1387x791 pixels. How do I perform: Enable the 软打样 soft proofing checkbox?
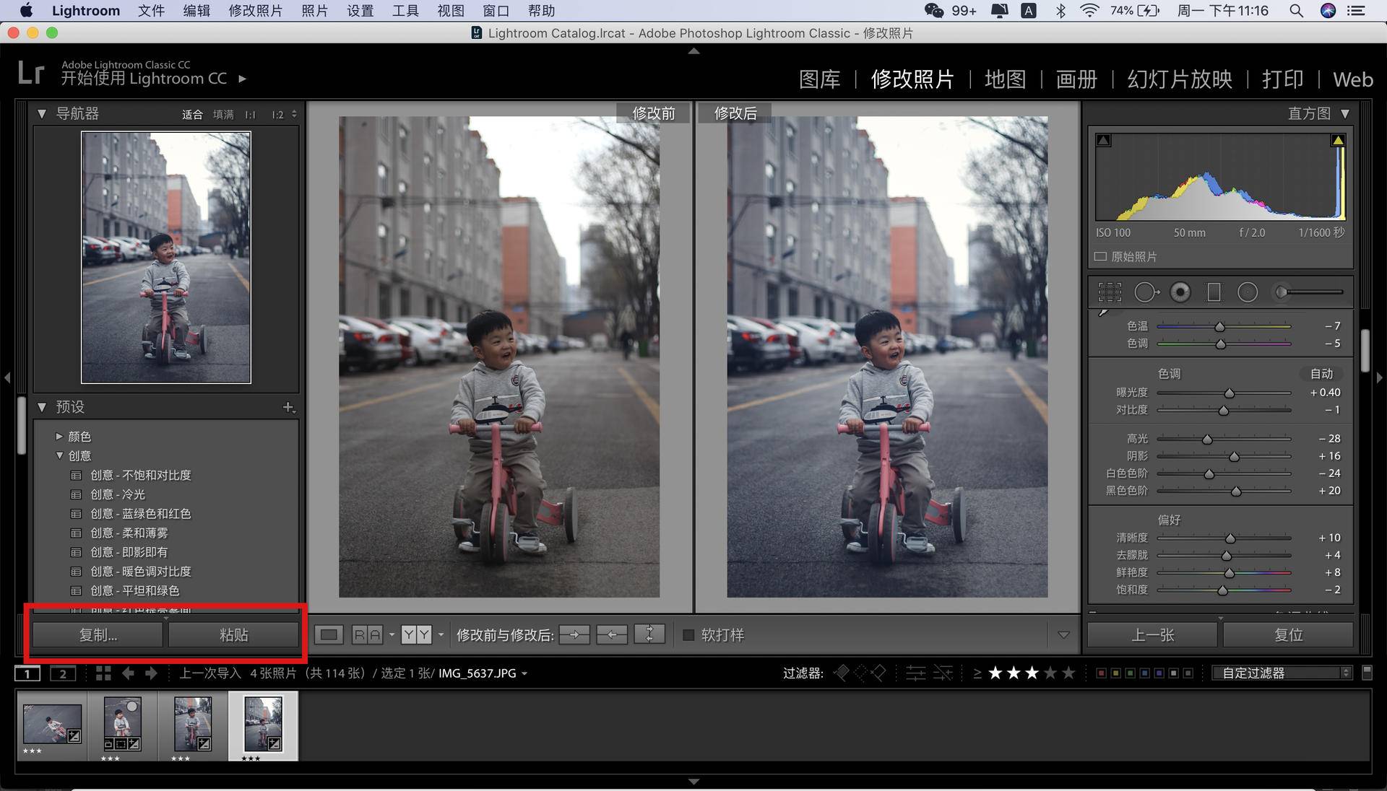[x=688, y=635]
